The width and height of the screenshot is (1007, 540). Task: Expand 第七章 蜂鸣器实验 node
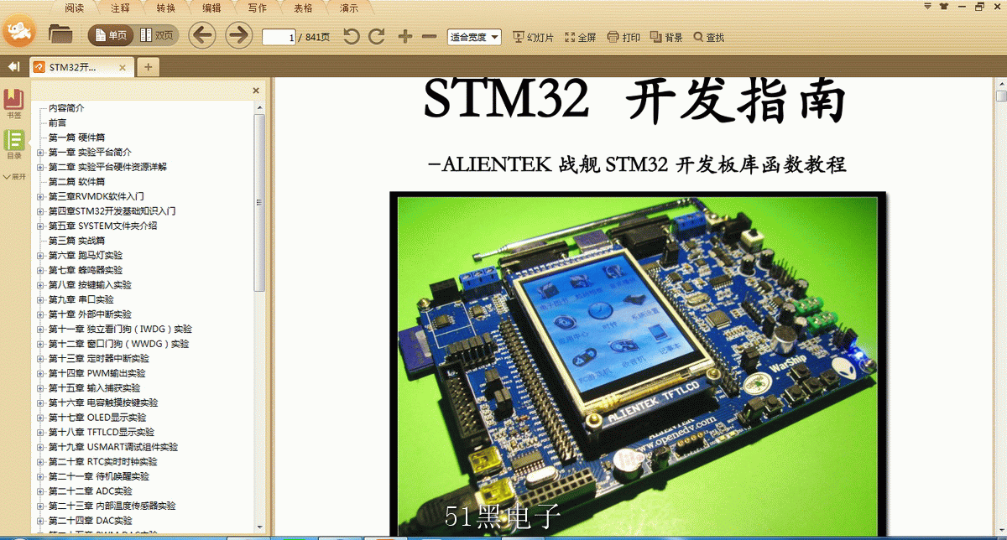click(40, 270)
